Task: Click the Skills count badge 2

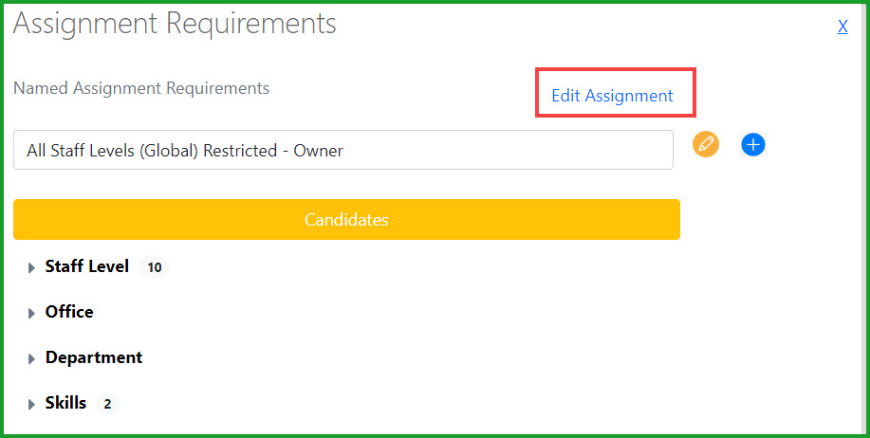Action: (107, 404)
